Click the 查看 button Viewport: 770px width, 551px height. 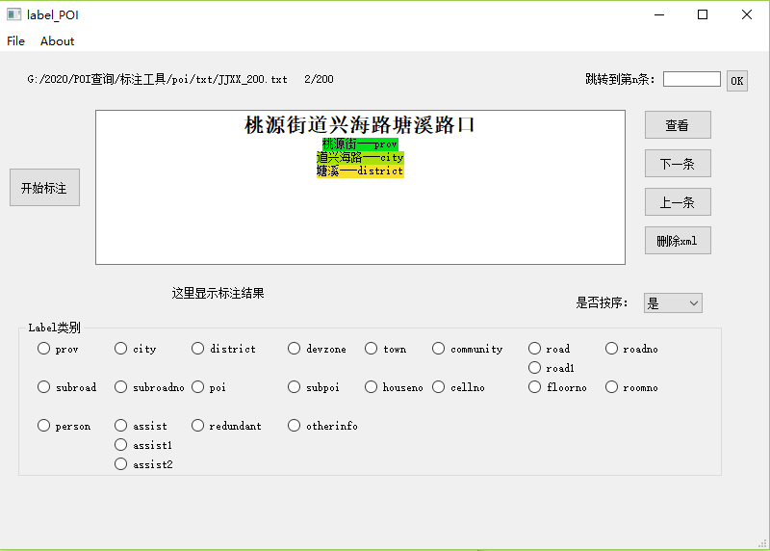(x=678, y=125)
